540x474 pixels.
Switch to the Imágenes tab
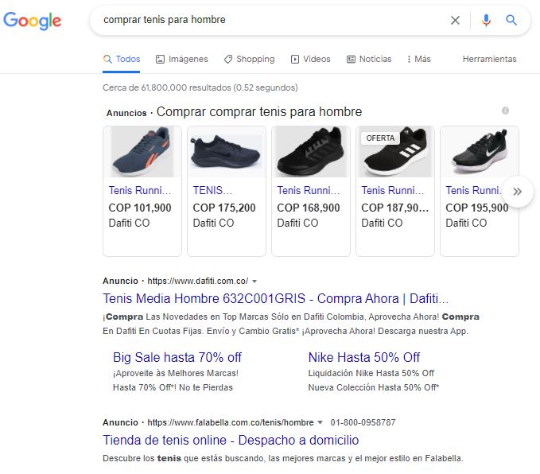point(182,59)
